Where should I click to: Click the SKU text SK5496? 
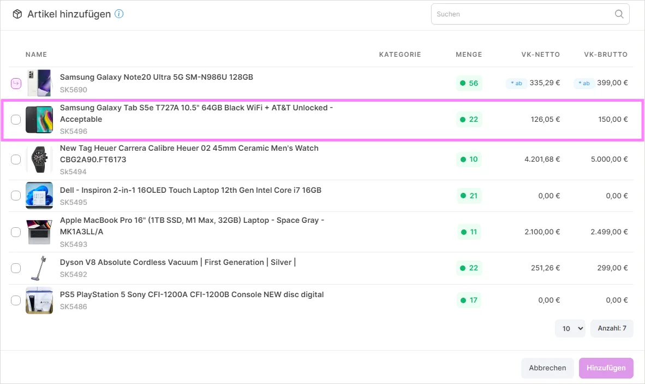74,131
